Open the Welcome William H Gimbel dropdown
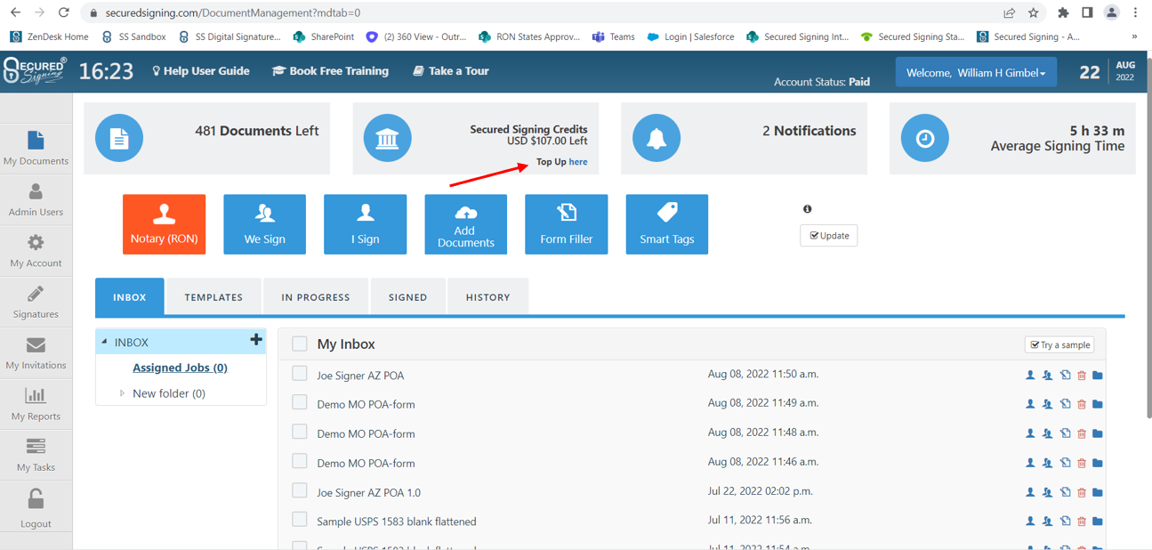This screenshot has width=1152, height=550. pos(976,73)
